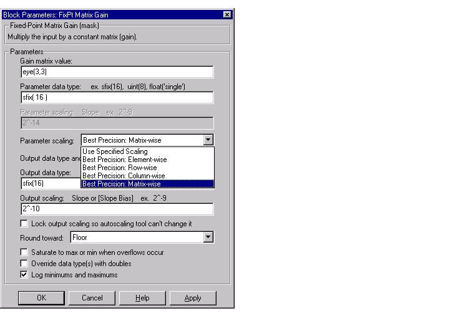Close the Block Parameters dialog

227,14
